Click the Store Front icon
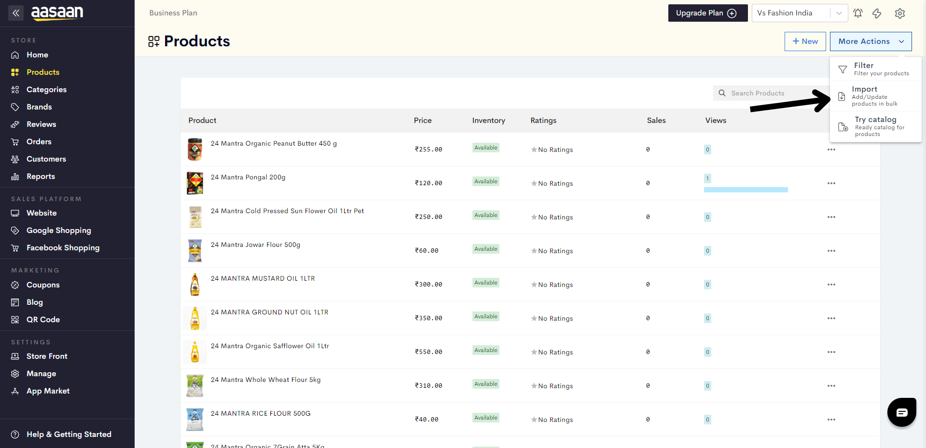This screenshot has width=926, height=448. 15,356
